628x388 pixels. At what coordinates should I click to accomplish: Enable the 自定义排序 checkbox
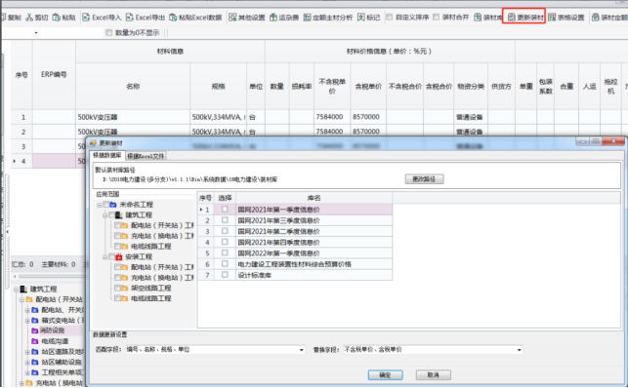(x=389, y=17)
